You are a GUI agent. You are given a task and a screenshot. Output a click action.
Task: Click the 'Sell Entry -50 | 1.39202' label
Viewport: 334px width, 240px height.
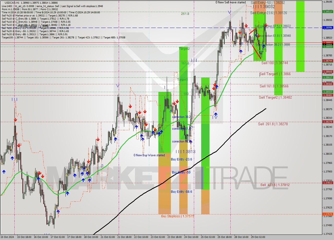tap(268, 3)
